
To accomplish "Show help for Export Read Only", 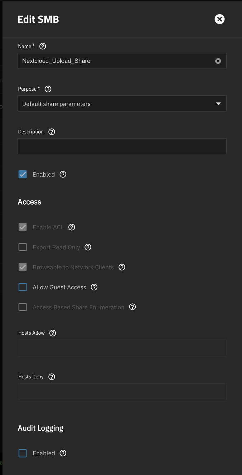I will (x=88, y=247).
